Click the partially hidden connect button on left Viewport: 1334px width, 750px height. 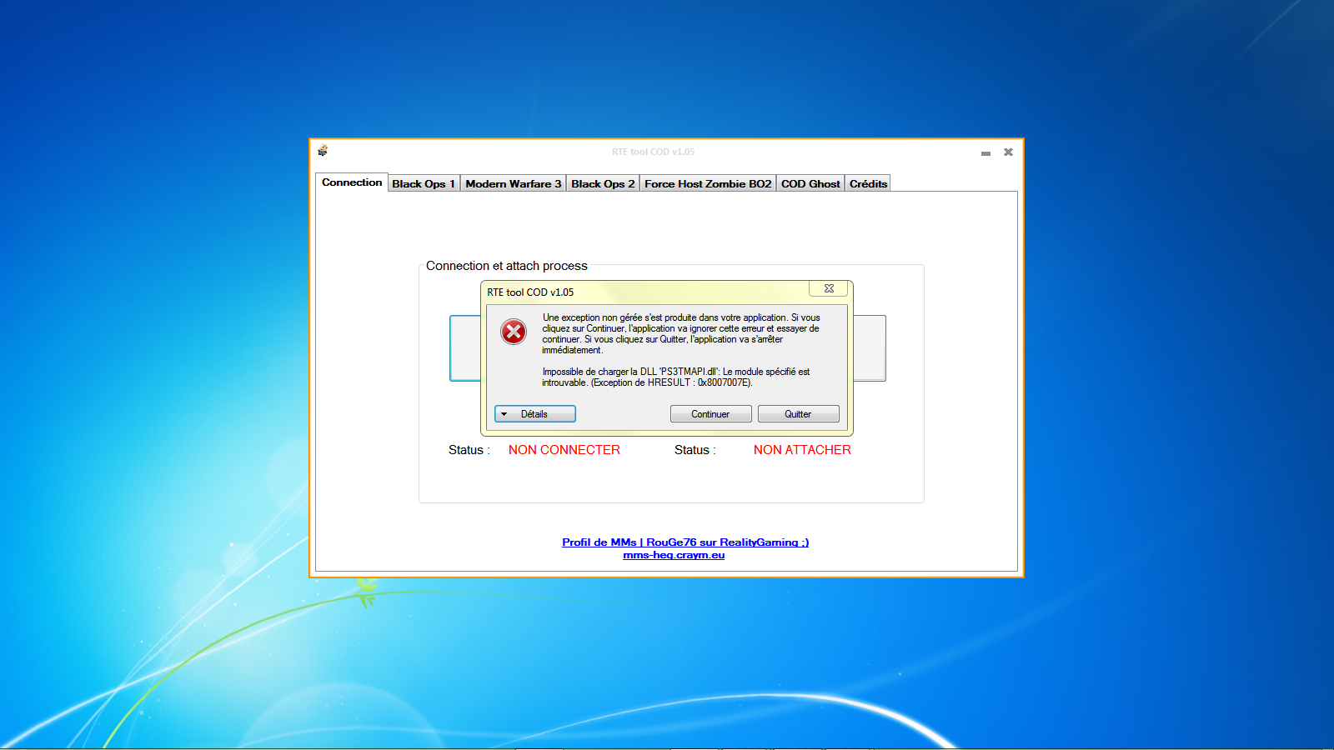pos(465,348)
